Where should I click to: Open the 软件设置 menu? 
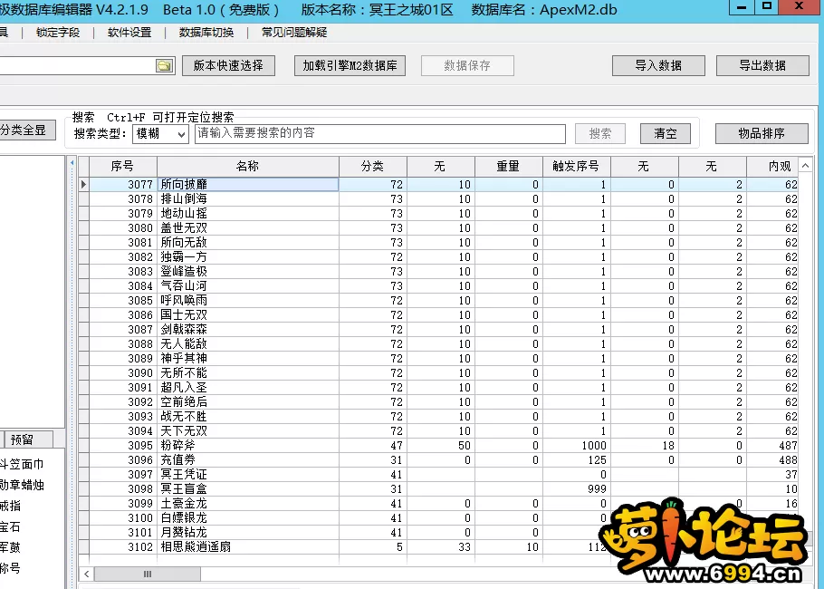pyautogui.click(x=129, y=33)
